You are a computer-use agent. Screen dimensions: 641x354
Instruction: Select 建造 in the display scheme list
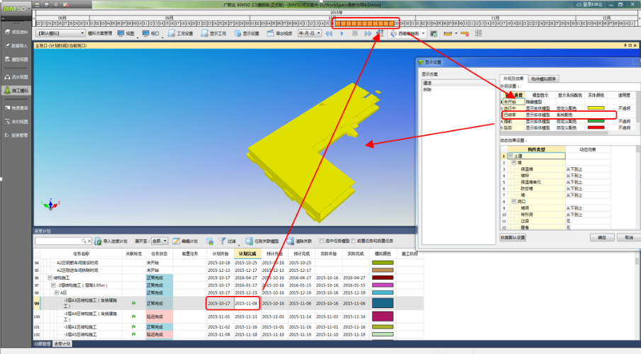pos(457,83)
